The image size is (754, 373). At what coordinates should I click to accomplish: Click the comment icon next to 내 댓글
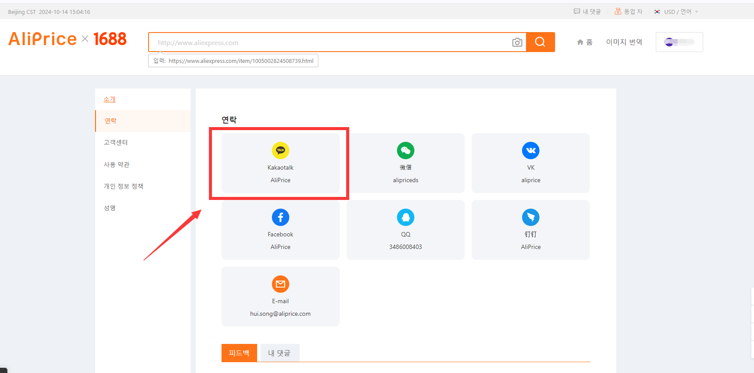coord(577,12)
